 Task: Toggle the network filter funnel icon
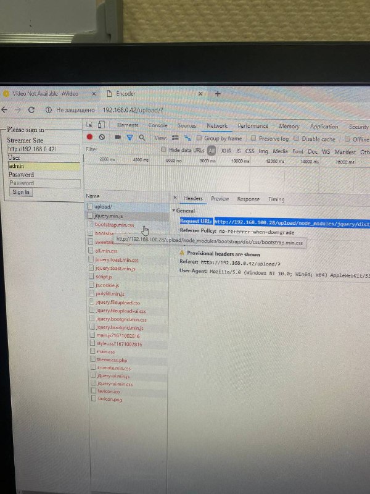[129, 137]
